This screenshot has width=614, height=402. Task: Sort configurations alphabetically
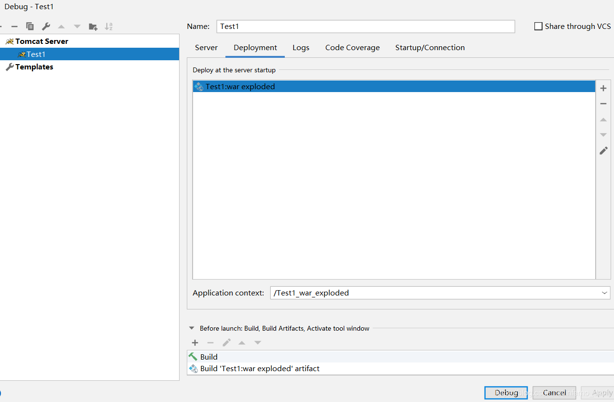click(x=109, y=27)
